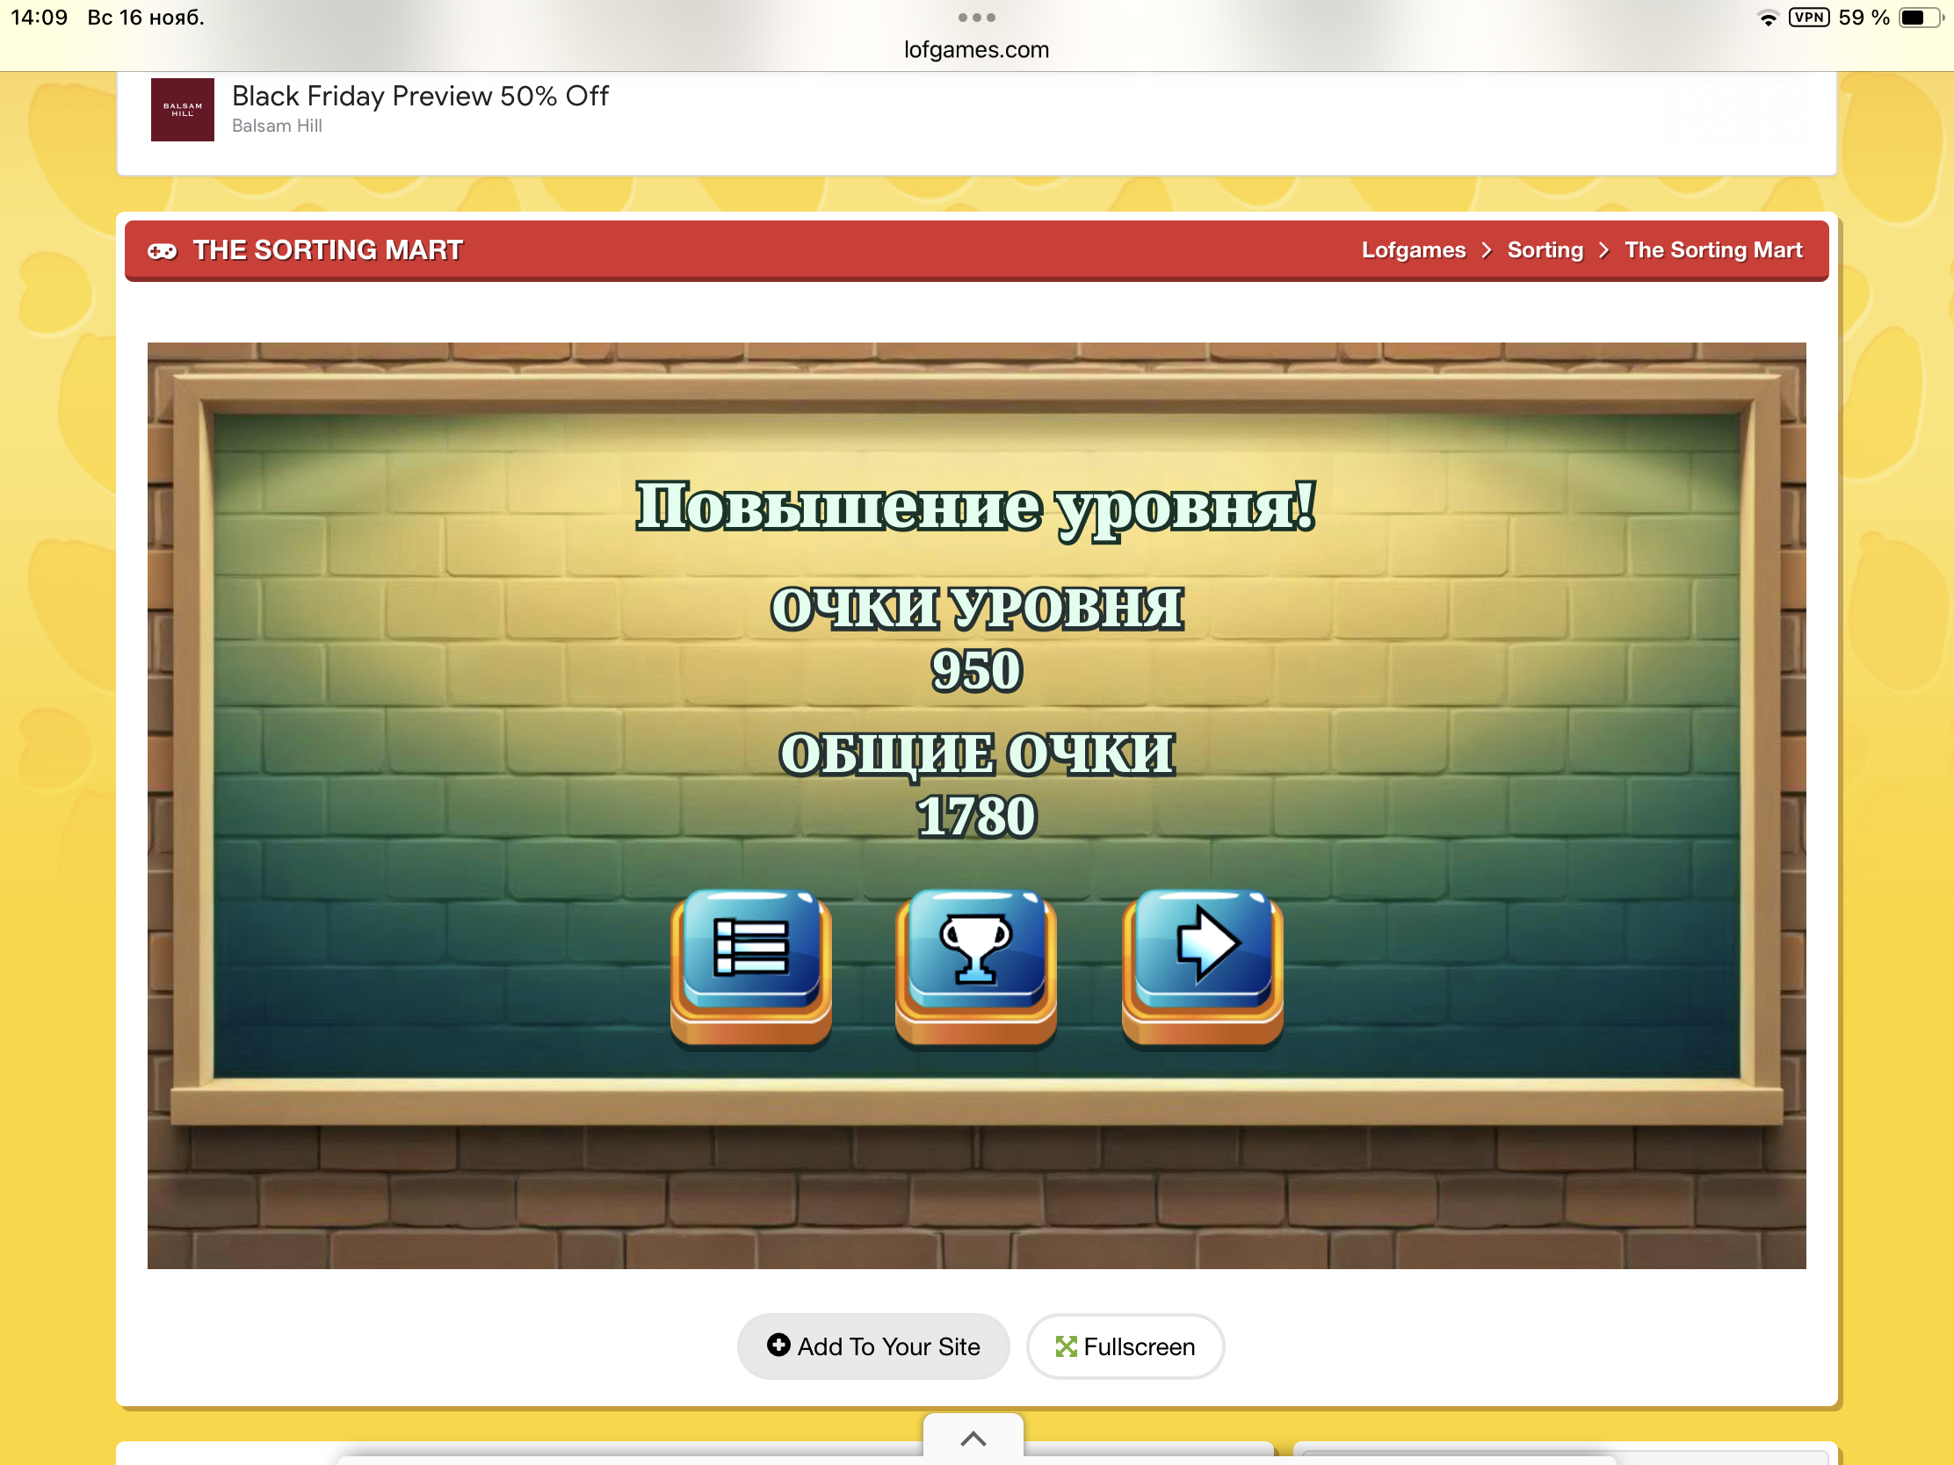This screenshot has width=1954, height=1465.
Task: Click the Add To Your Site button
Action: 872,1346
